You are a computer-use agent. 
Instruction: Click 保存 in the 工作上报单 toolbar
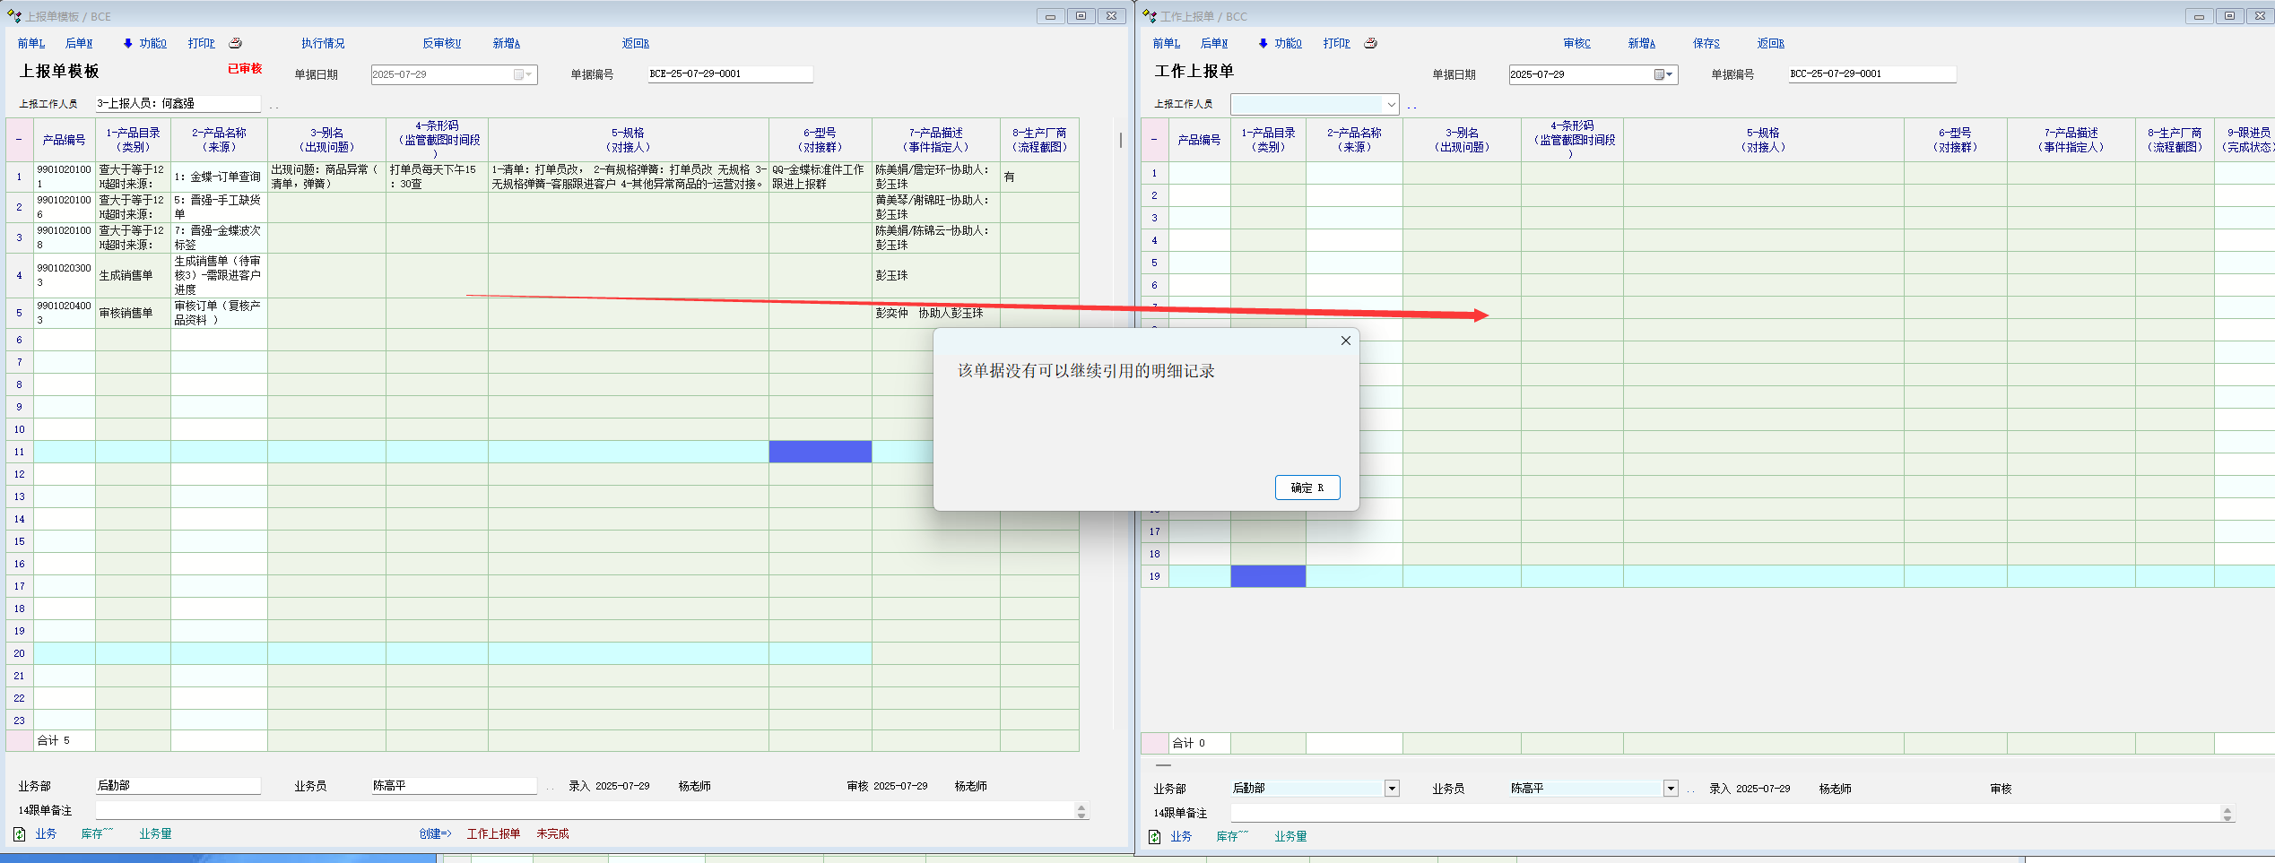click(x=1706, y=43)
